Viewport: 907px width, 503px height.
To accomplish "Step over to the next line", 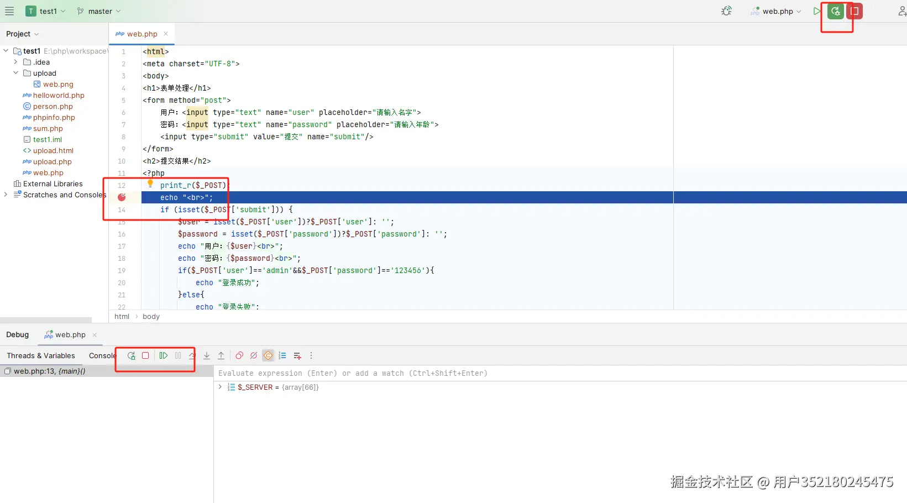I will tap(192, 356).
